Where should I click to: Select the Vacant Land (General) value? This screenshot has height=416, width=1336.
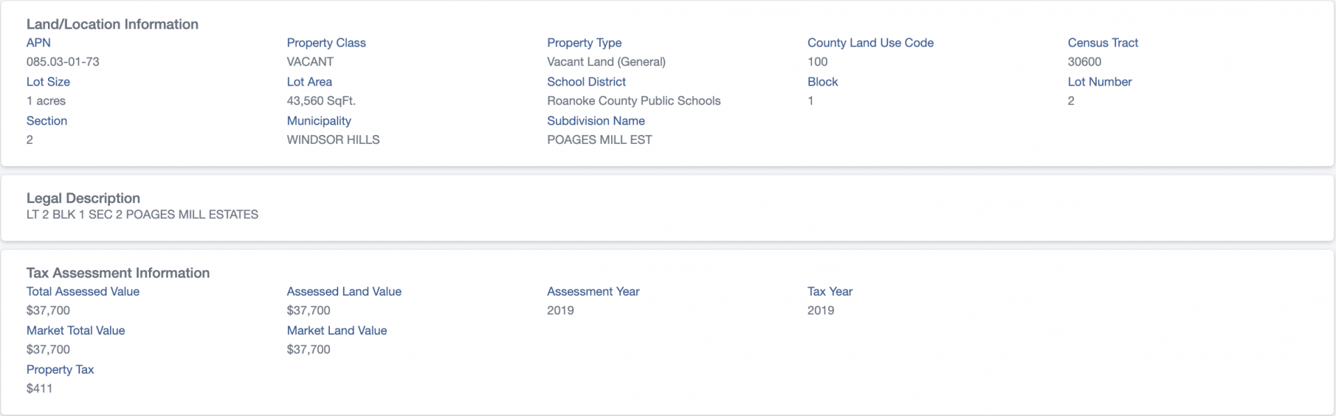(x=606, y=62)
